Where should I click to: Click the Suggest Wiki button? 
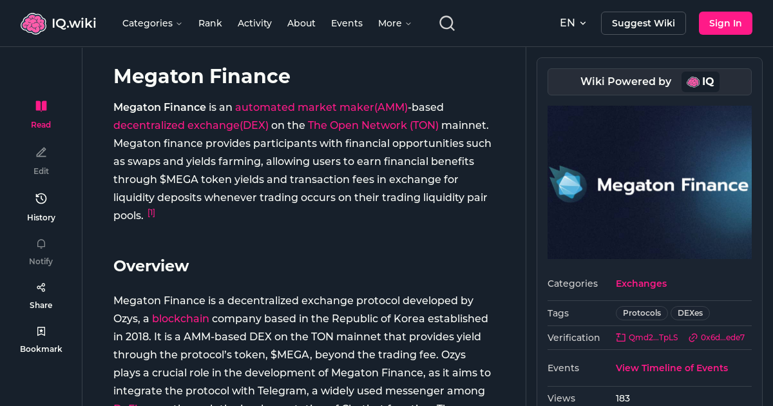coord(643,23)
